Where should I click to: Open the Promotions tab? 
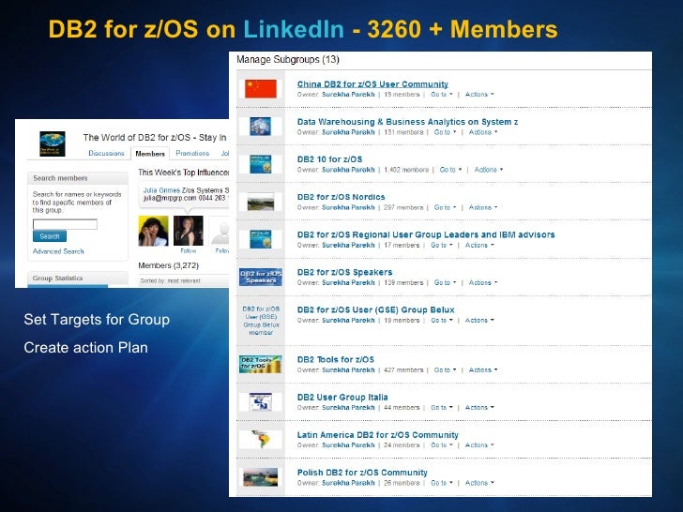[192, 153]
